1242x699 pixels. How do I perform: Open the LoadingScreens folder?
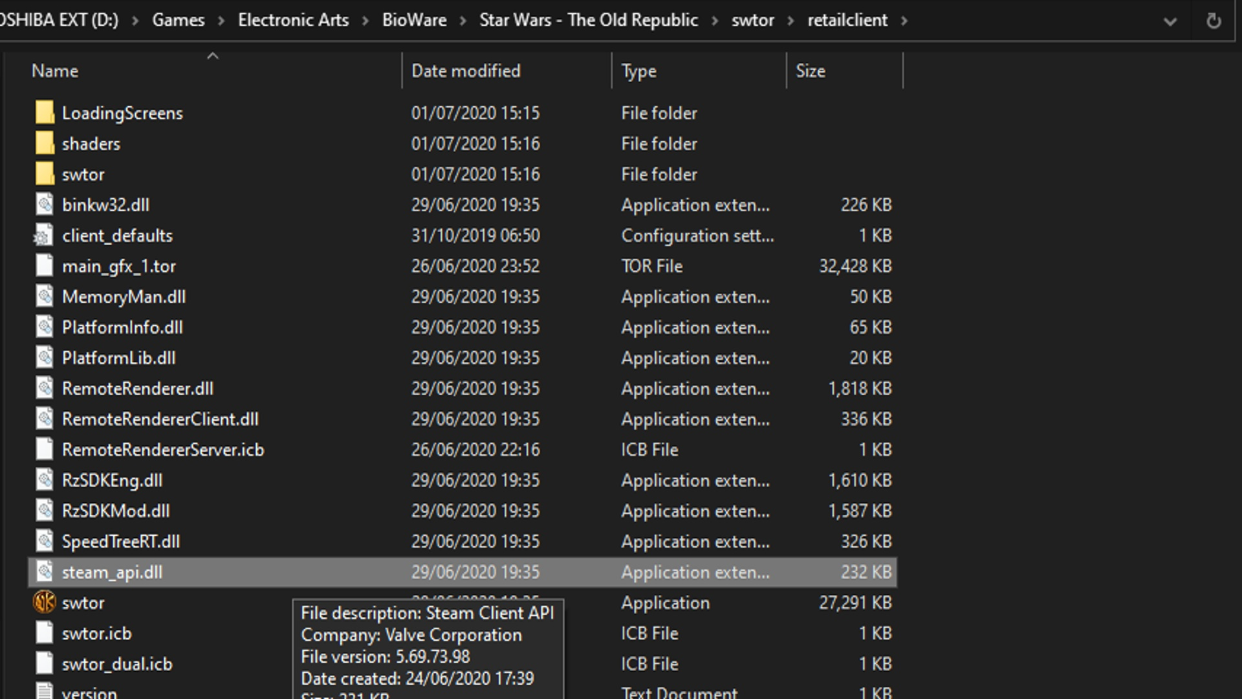[x=122, y=112]
